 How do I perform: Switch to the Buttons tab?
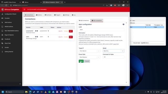(39, 15)
